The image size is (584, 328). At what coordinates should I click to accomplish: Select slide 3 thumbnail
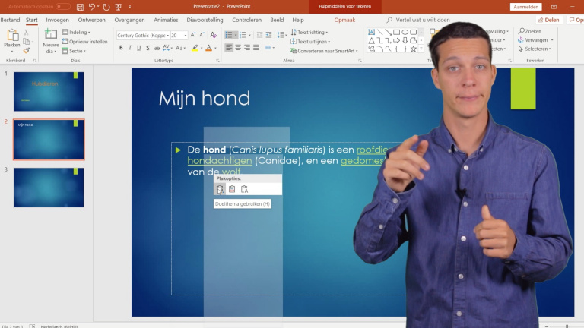tap(49, 188)
